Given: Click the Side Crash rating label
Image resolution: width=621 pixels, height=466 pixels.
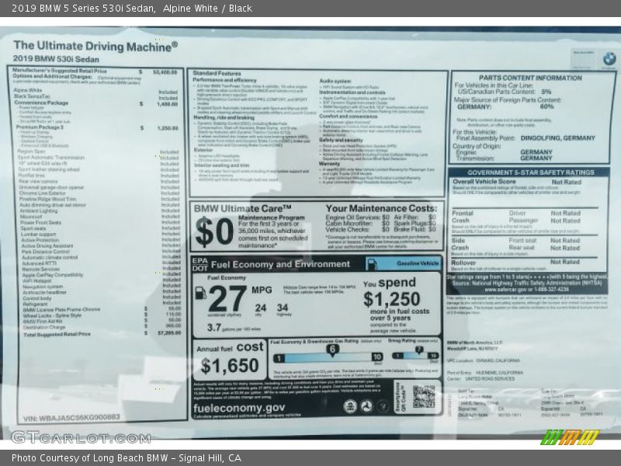Looking at the screenshot, I should click(460, 244).
